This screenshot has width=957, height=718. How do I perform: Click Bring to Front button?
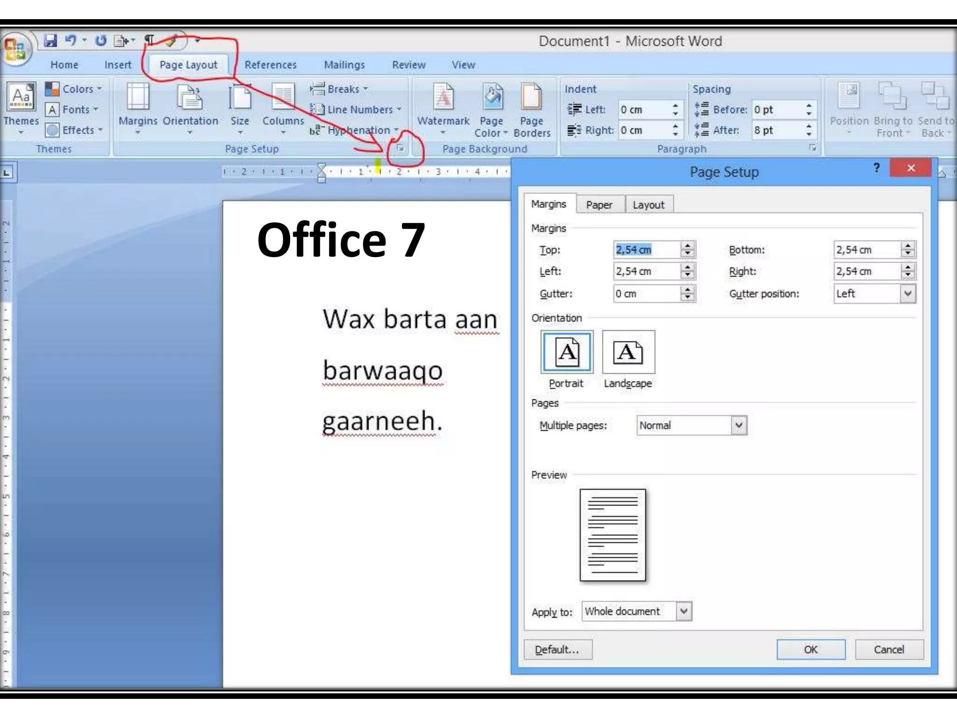pos(893,111)
